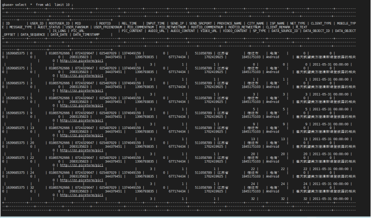Select the DATA_SOURCE_ID column header
Image resolution: width=371 pixels, height=218 pixels.
click(x=285, y=31)
